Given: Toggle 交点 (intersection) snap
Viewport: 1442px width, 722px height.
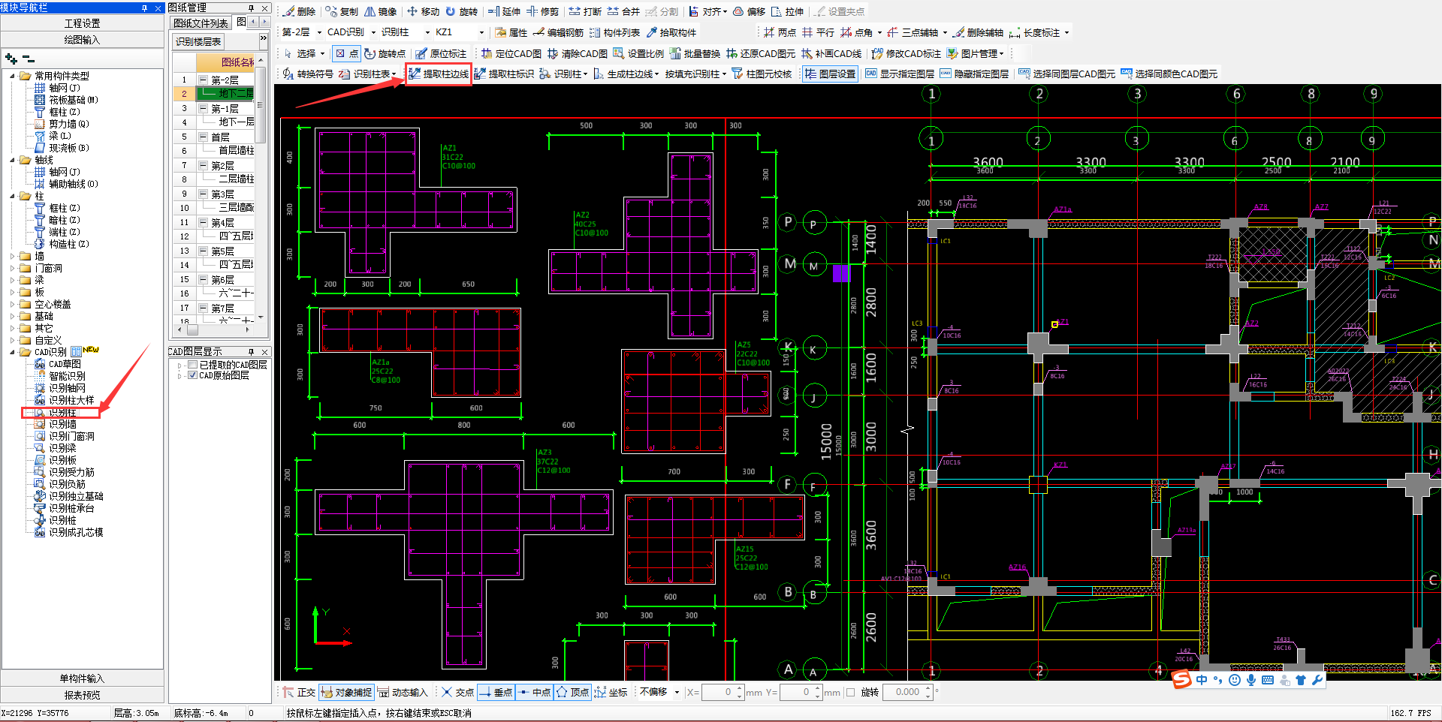Looking at the screenshot, I should coord(457,692).
